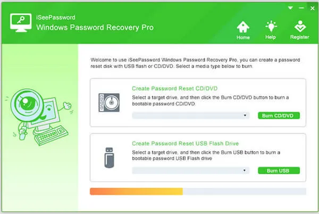
Task: Open Help using the lightbulb icon
Action: (271, 27)
